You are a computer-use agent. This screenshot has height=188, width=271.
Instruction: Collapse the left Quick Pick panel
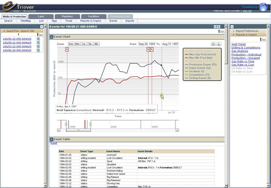point(42,27)
